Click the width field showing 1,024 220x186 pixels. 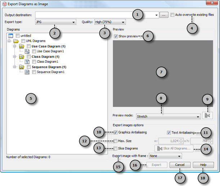tap(169, 141)
